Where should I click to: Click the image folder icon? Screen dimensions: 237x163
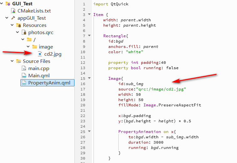(35, 47)
